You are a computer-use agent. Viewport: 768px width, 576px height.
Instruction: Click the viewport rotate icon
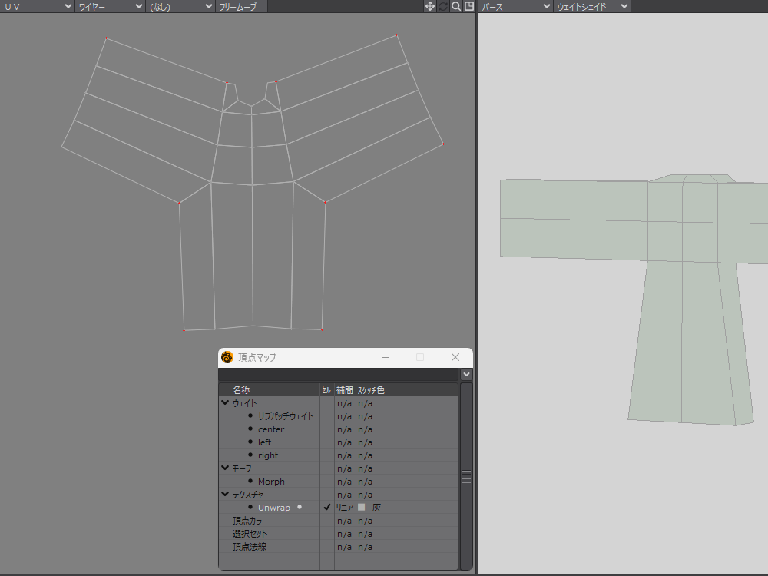pyautogui.click(x=443, y=6)
